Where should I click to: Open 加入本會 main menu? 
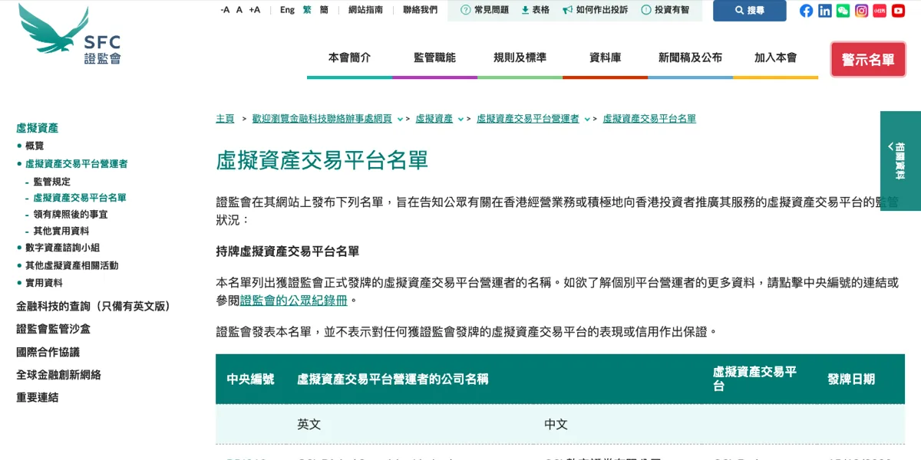click(775, 58)
